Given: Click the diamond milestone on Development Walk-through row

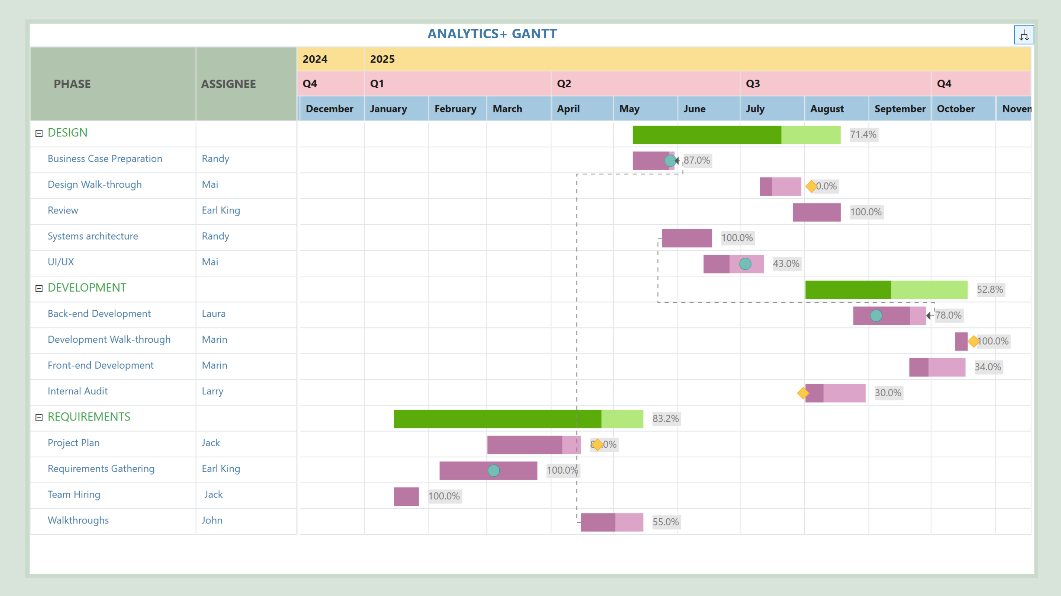Looking at the screenshot, I should click(x=973, y=341).
